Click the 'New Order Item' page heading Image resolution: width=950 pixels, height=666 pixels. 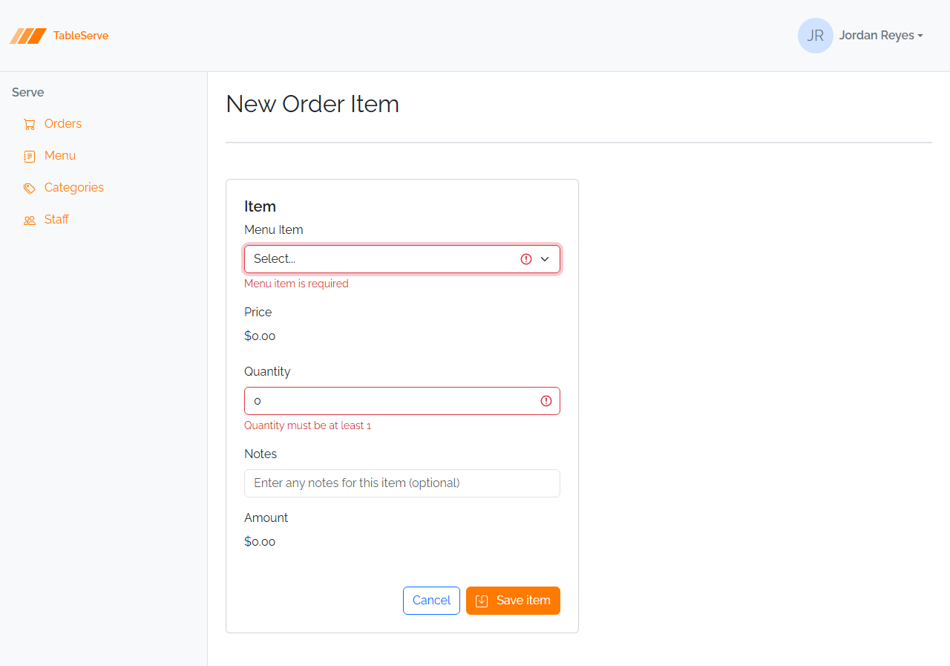[x=312, y=104]
